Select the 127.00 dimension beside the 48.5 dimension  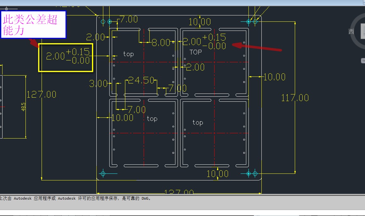(x=42, y=94)
